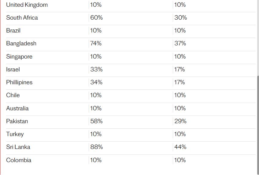Click the Israel row label
259x175 pixels.
coord(13,70)
